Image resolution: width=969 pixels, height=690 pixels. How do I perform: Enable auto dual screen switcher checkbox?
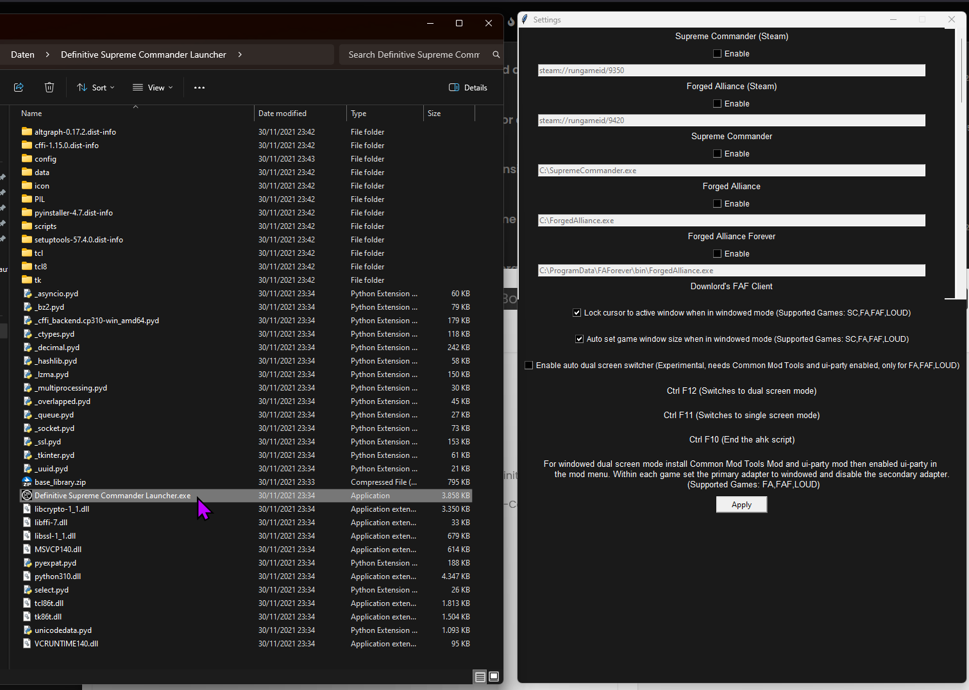(x=529, y=366)
